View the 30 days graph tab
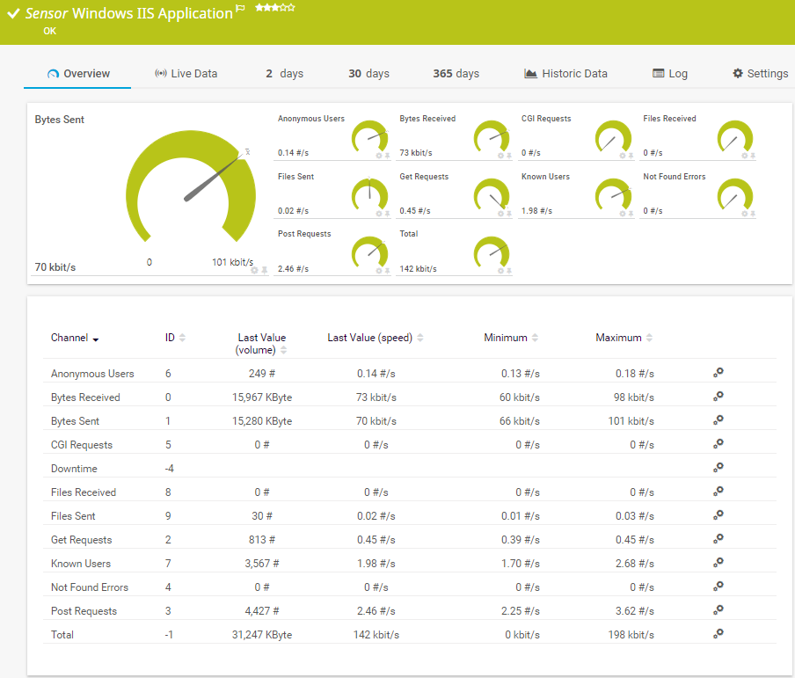The width and height of the screenshot is (795, 678). pos(368,74)
